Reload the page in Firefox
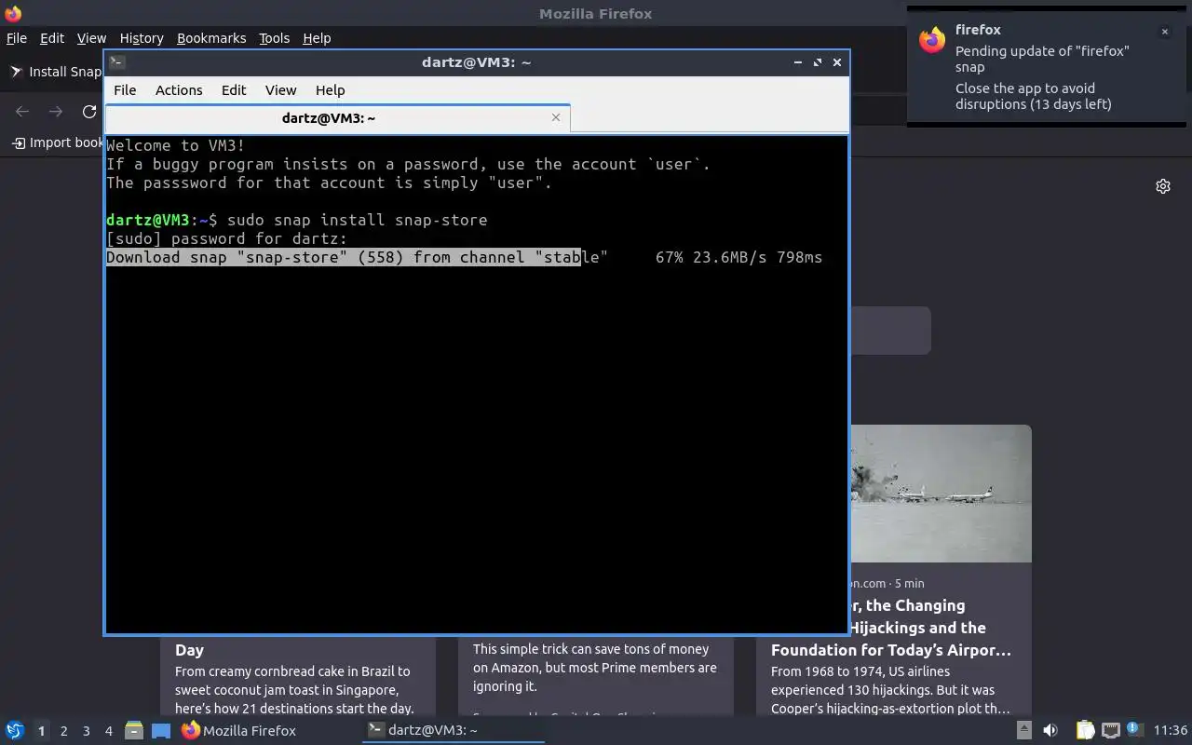This screenshot has height=745, width=1192. pyautogui.click(x=89, y=112)
